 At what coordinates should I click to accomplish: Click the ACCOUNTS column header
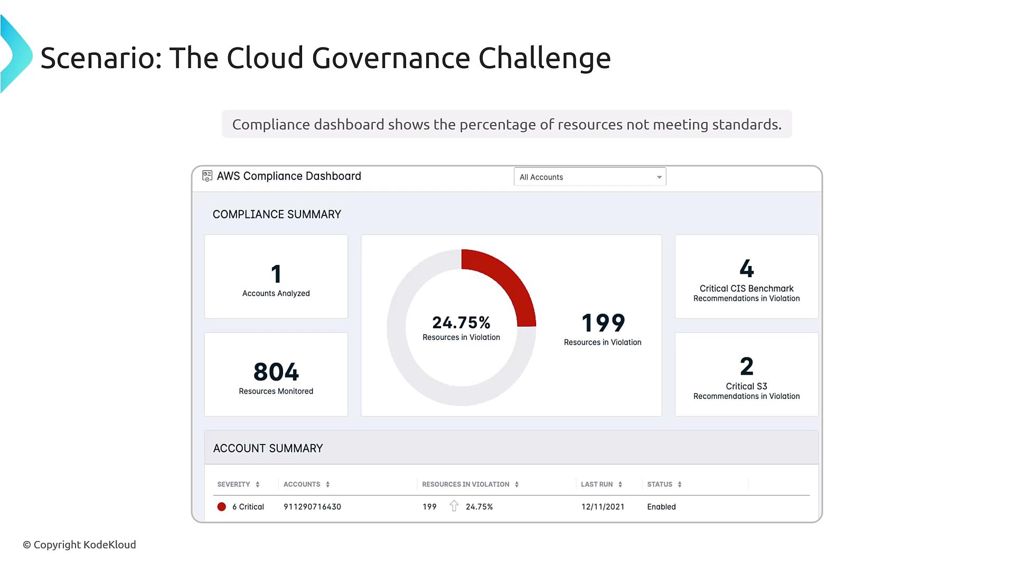[302, 484]
